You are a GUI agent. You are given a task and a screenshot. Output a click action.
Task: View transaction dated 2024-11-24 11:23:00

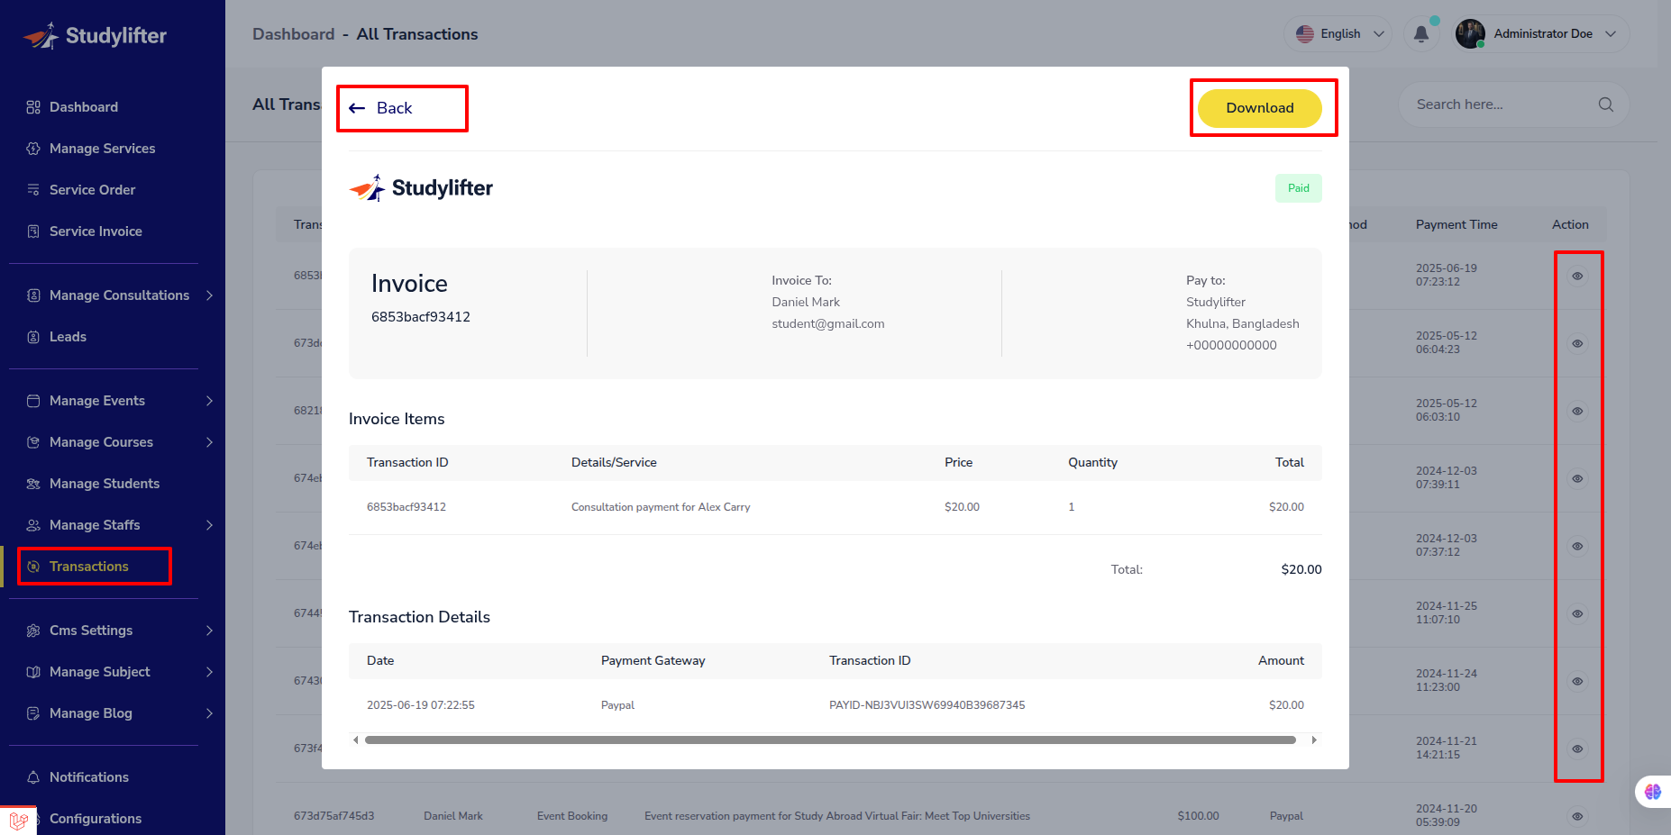tap(1577, 682)
